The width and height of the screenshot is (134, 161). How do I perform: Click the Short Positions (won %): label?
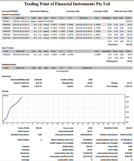pyautogui.click(x=62, y=140)
